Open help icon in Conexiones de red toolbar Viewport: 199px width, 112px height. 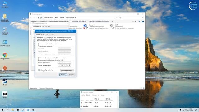coord(143,21)
